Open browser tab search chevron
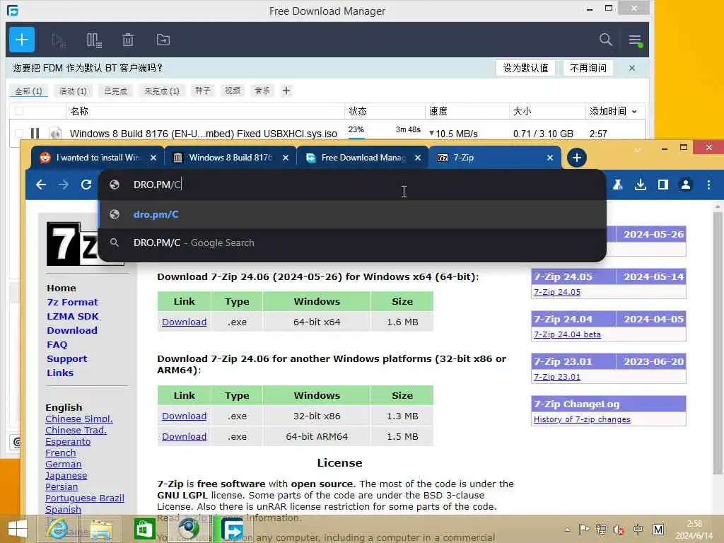The height and width of the screenshot is (543, 724). [x=638, y=150]
